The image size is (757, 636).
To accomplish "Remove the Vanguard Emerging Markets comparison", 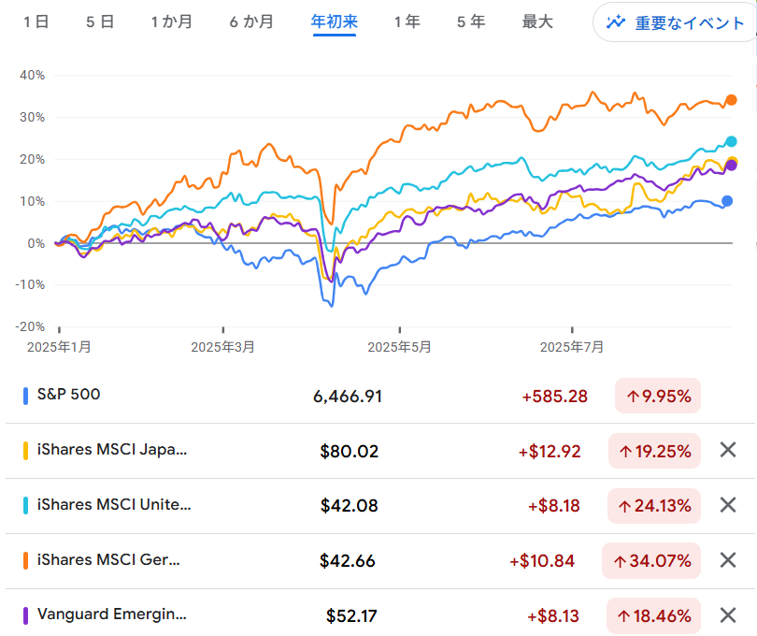I will tap(728, 615).
